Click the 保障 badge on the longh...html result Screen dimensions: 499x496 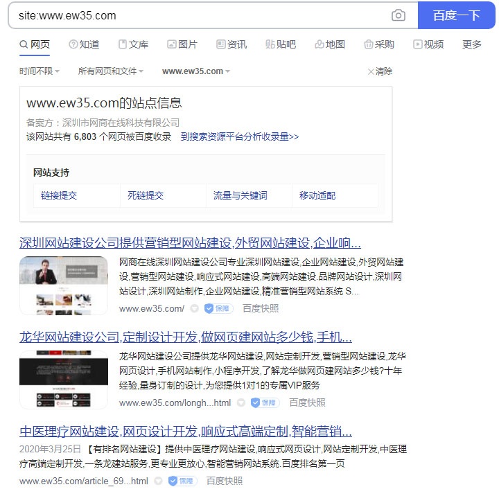[265, 402]
